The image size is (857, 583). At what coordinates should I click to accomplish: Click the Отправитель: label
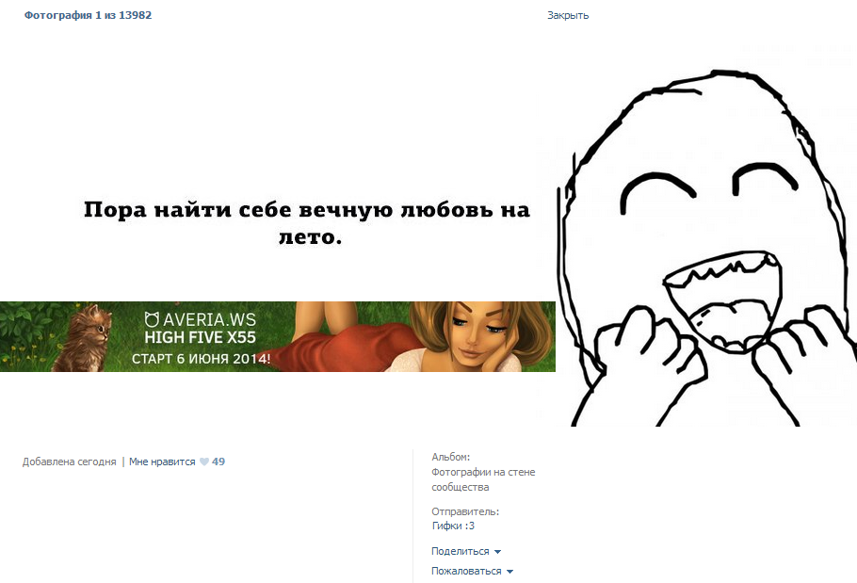(465, 511)
